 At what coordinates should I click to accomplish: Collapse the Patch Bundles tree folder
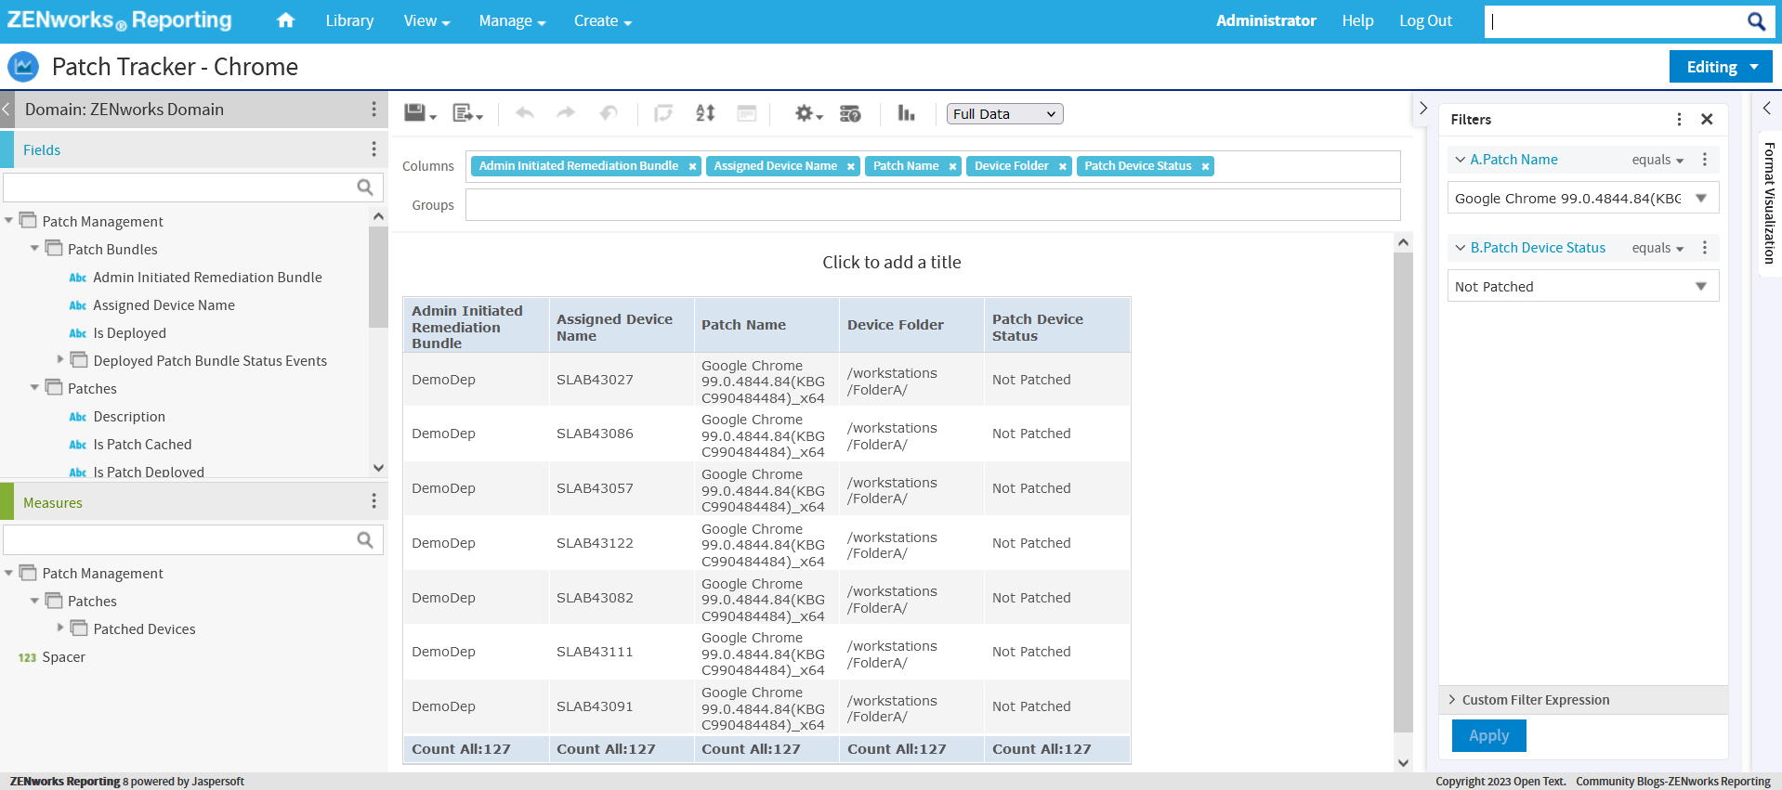click(x=35, y=249)
